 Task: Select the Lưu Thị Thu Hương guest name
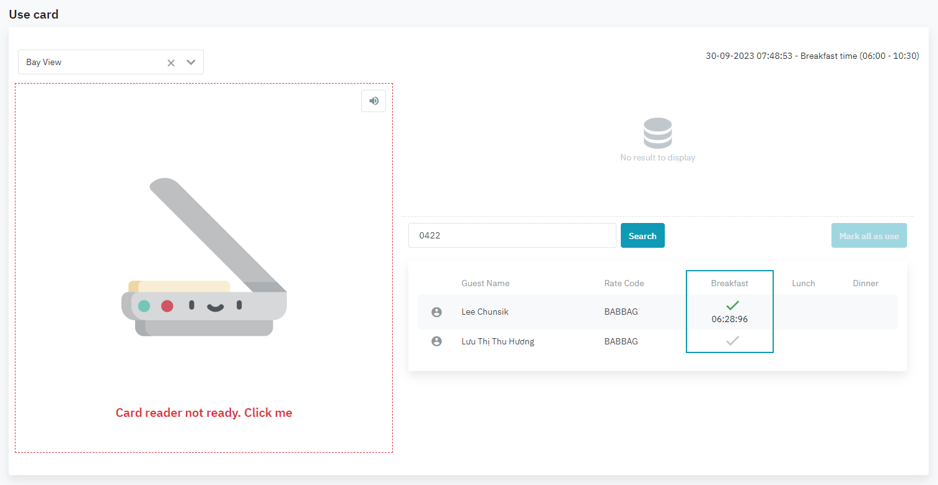pyautogui.click(x=497, y=341)
